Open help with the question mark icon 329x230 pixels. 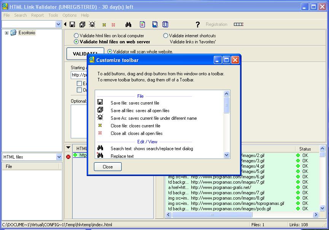pyautogui.click(x=197, y=25)
